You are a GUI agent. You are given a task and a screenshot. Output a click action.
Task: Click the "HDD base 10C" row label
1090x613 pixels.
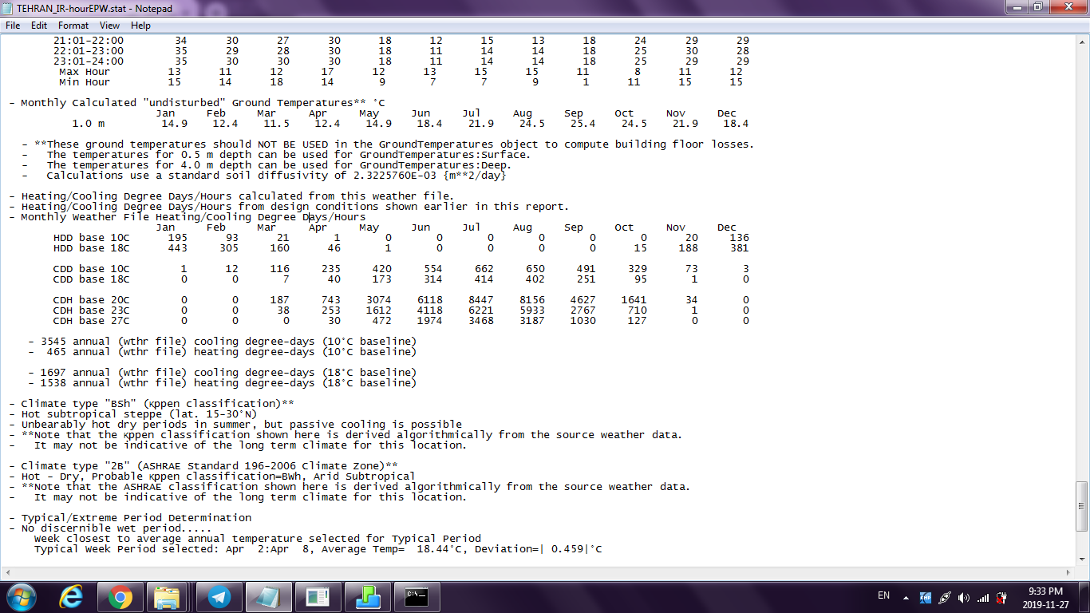click(x=91, y=238)
